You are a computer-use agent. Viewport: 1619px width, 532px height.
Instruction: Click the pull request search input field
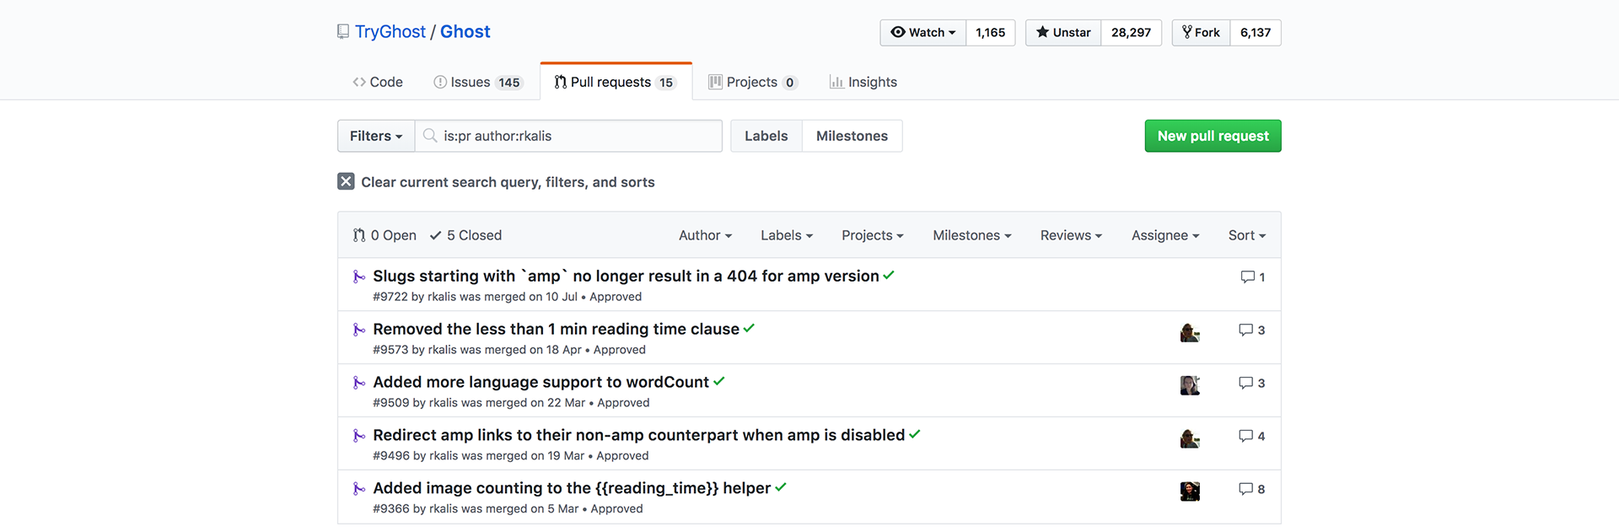[568, 136]
